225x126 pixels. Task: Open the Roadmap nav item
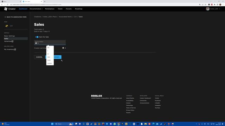79,9
